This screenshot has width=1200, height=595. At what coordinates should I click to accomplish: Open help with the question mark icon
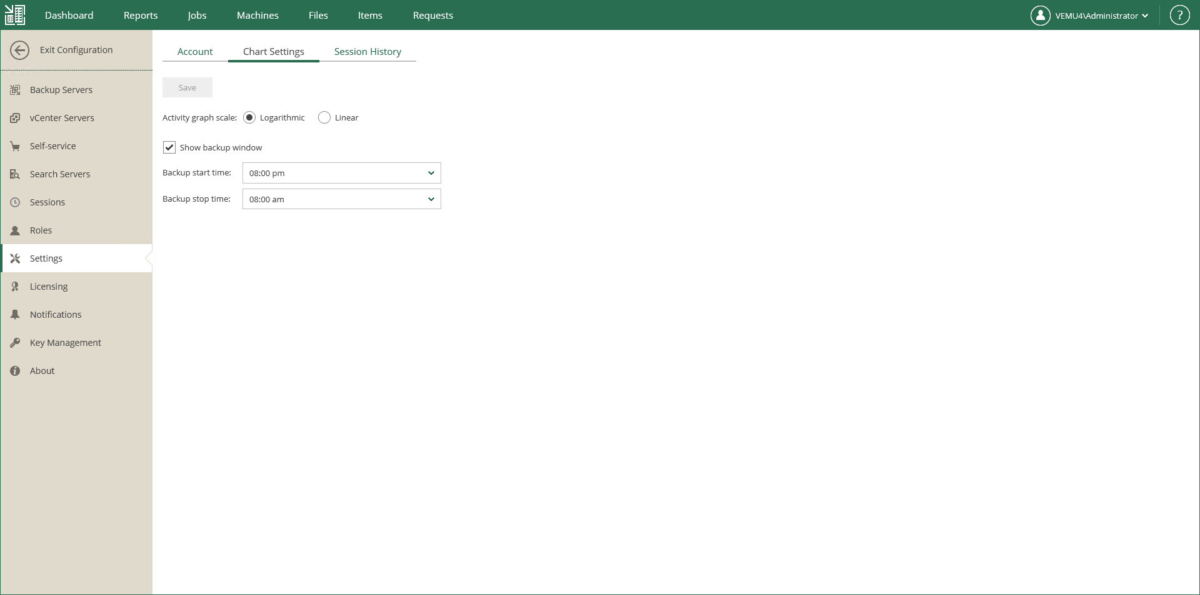[x=1179, y=16]
